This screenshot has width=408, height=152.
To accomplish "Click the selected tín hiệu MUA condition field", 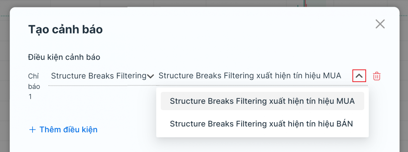I will tap(250, 76).
